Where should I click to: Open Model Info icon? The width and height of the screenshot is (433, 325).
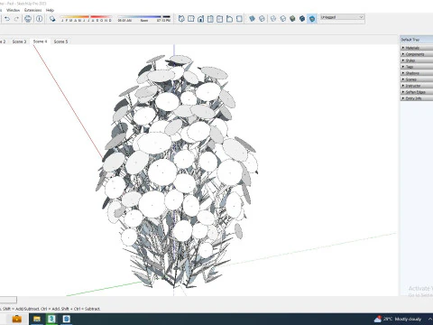[40, 19]
